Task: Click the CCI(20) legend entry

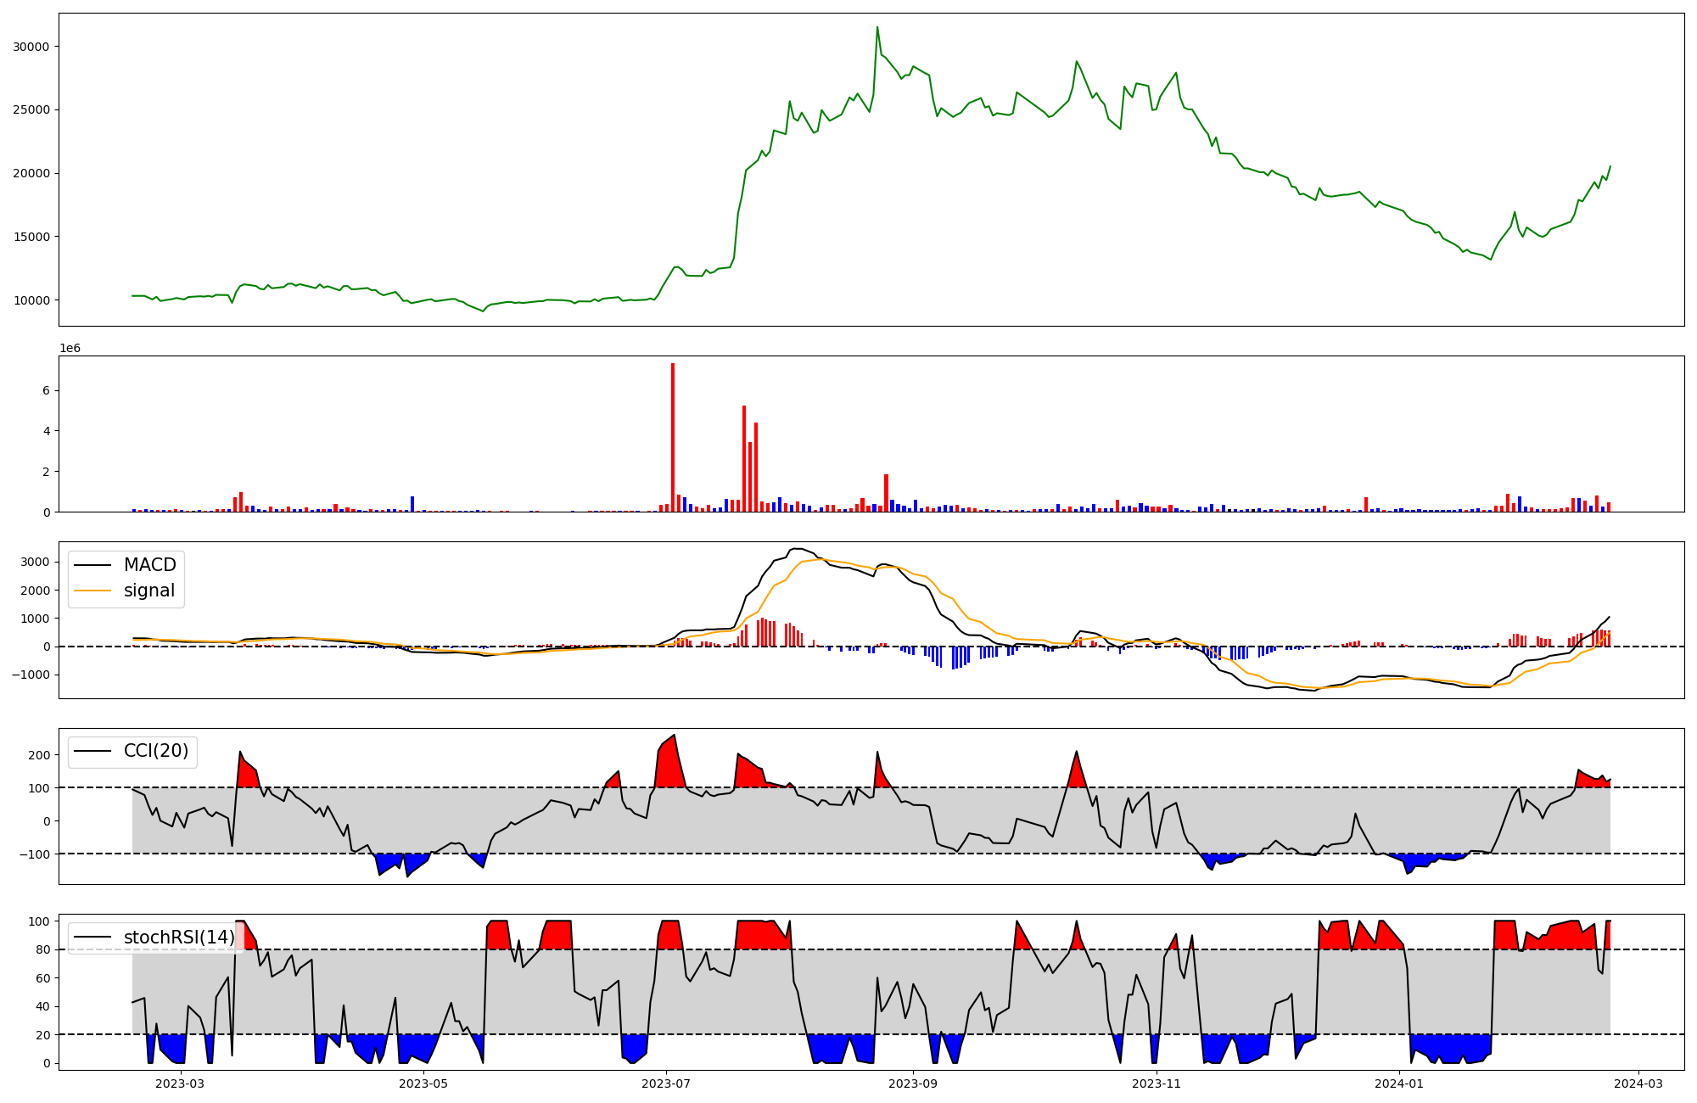Action: pyautogui.click(x=156, y=751)
